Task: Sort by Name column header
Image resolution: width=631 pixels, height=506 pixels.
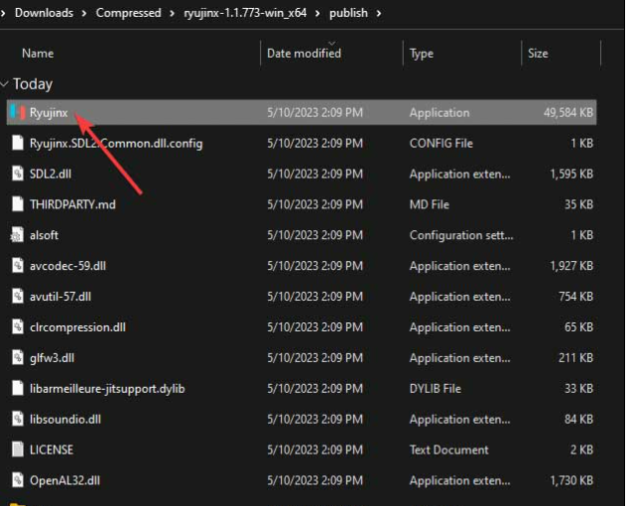Action: (38, 54)
